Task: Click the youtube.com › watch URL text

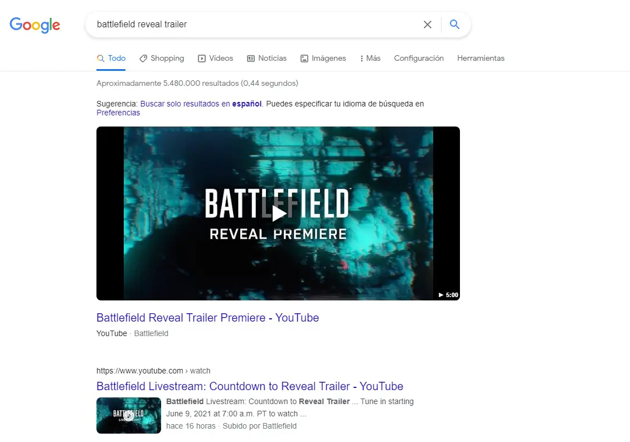Action: 153,371
